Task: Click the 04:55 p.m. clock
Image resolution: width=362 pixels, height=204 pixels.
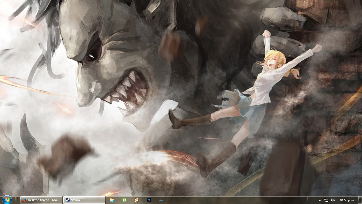Action: [347, 200]
